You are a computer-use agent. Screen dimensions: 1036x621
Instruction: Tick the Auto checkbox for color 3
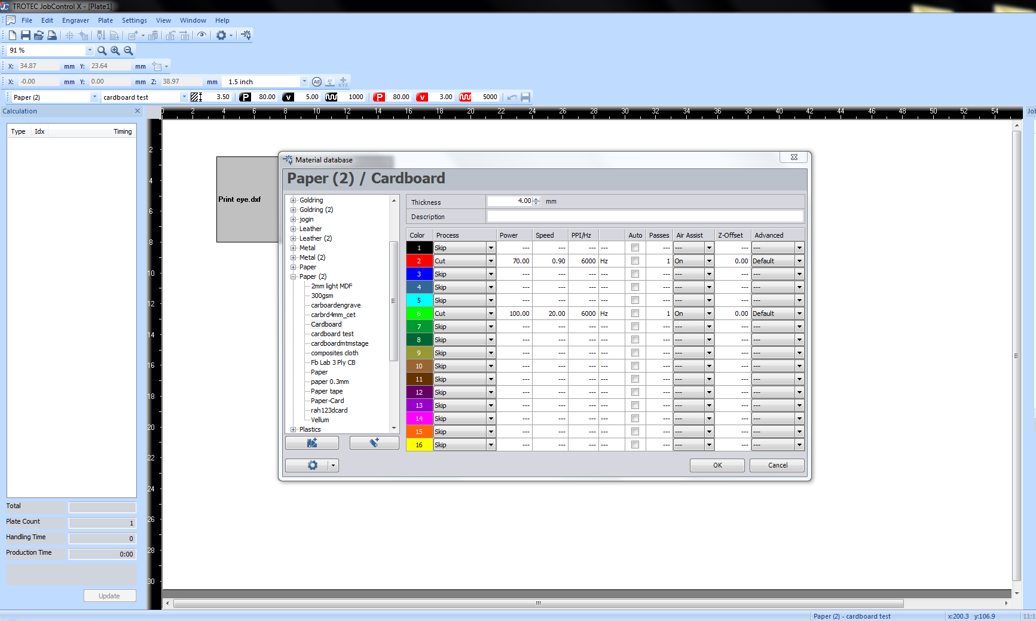click(x=635, y=274)
